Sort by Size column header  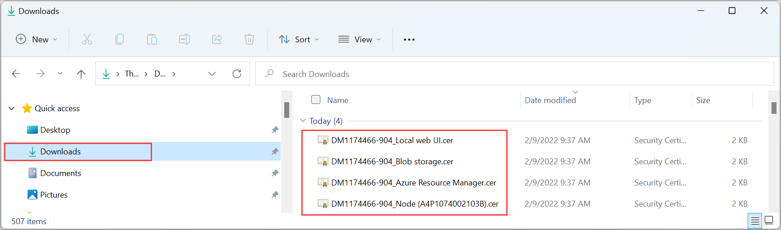tap(703, 100)
